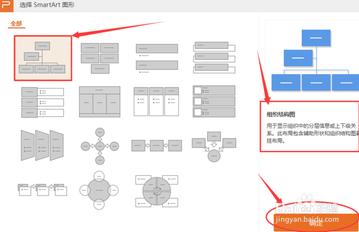Pick the converging arrows to circle layout
Viewport: 359px width, 232px height.
[x=214, y=146]
